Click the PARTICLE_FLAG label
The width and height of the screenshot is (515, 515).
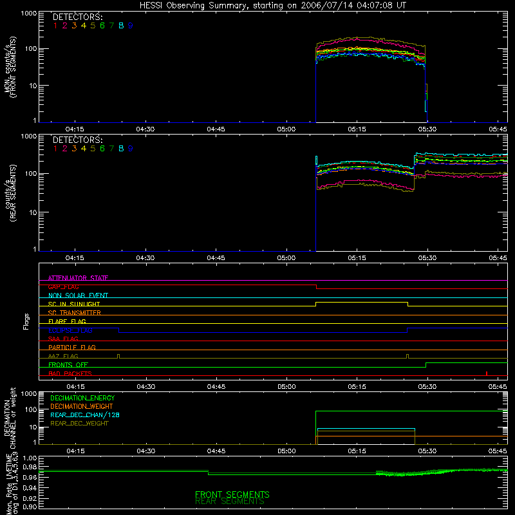point(72,348)
